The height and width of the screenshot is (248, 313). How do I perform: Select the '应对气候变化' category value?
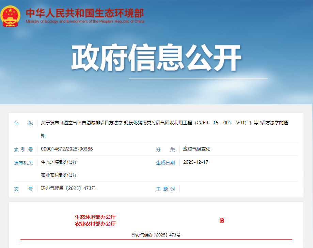click(x=197, y=149)
